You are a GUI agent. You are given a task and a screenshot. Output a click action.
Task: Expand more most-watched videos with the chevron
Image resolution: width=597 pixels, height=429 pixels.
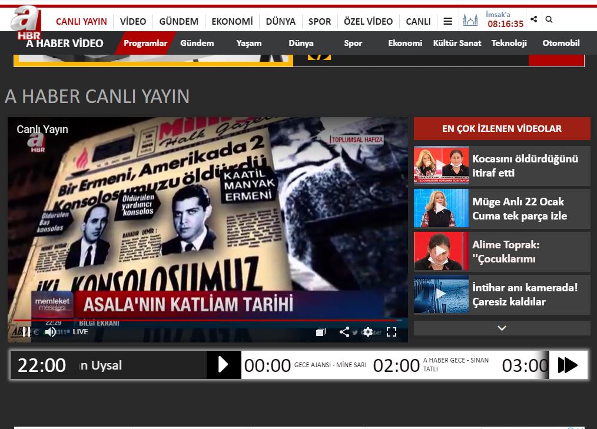[x=502, y=328]
